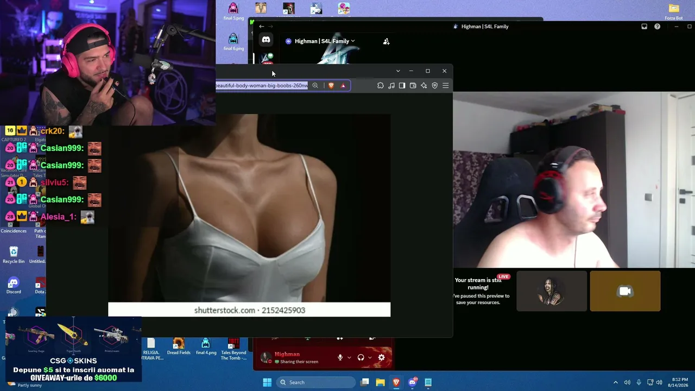Open Highman | S4L Family server dropdown
The height and width of the screenshot is (391, 695).
tap(324, 41)
